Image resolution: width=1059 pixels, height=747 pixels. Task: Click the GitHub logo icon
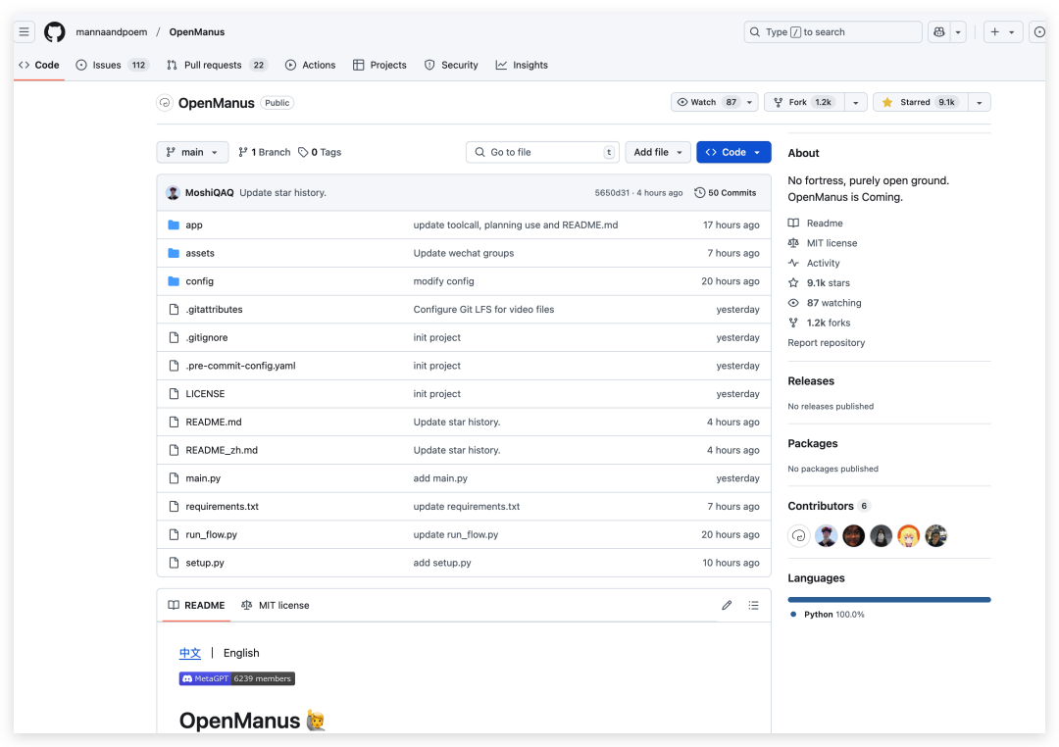(x=54, y=32)
